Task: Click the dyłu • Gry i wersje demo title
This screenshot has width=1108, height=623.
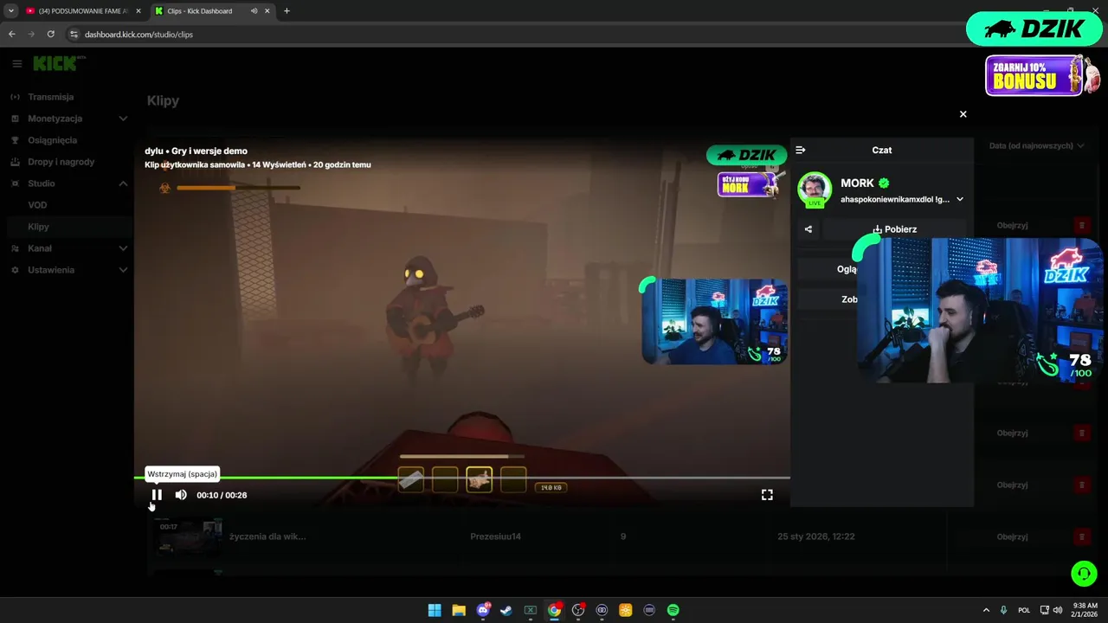Action: click(x=196, y=151)
